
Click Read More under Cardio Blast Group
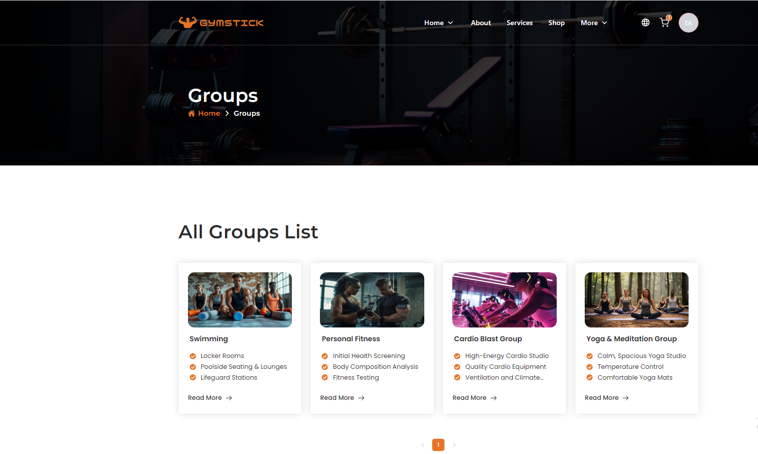coord(469,398)
